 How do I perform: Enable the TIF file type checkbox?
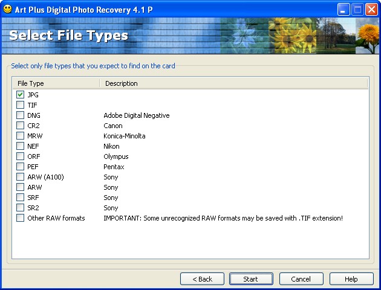coord(20,105)
